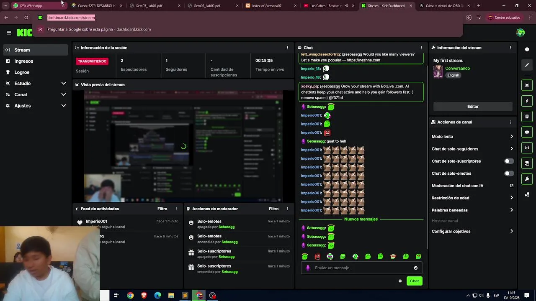Reload the page with the browser refresh button
This screenshot has width=536, height=301.
pos(26,18)
